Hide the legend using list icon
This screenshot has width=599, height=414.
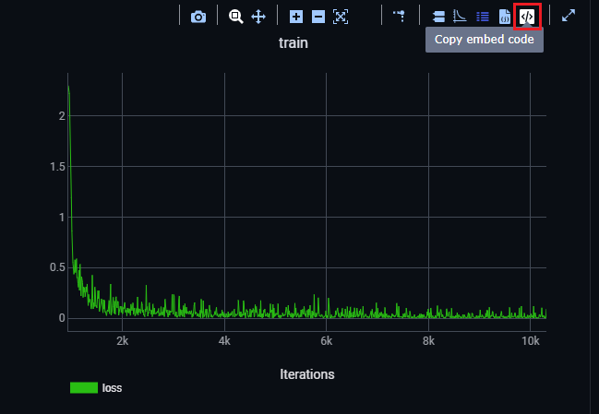[x=482, y=17]
